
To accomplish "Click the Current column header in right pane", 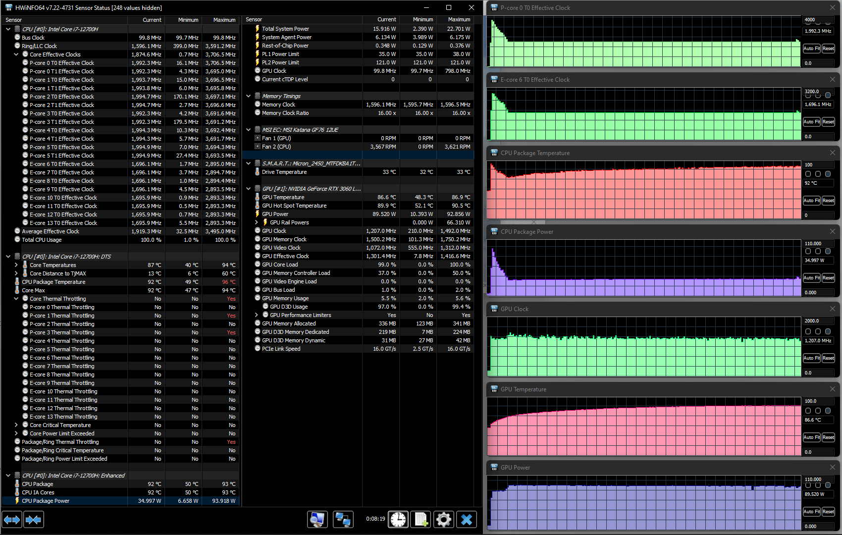I will tap(386, 20).
